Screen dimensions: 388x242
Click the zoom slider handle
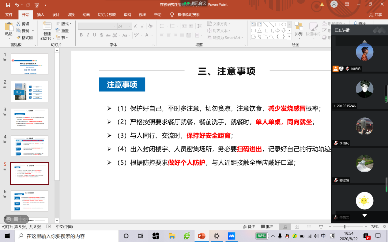[x=345, y=227]
